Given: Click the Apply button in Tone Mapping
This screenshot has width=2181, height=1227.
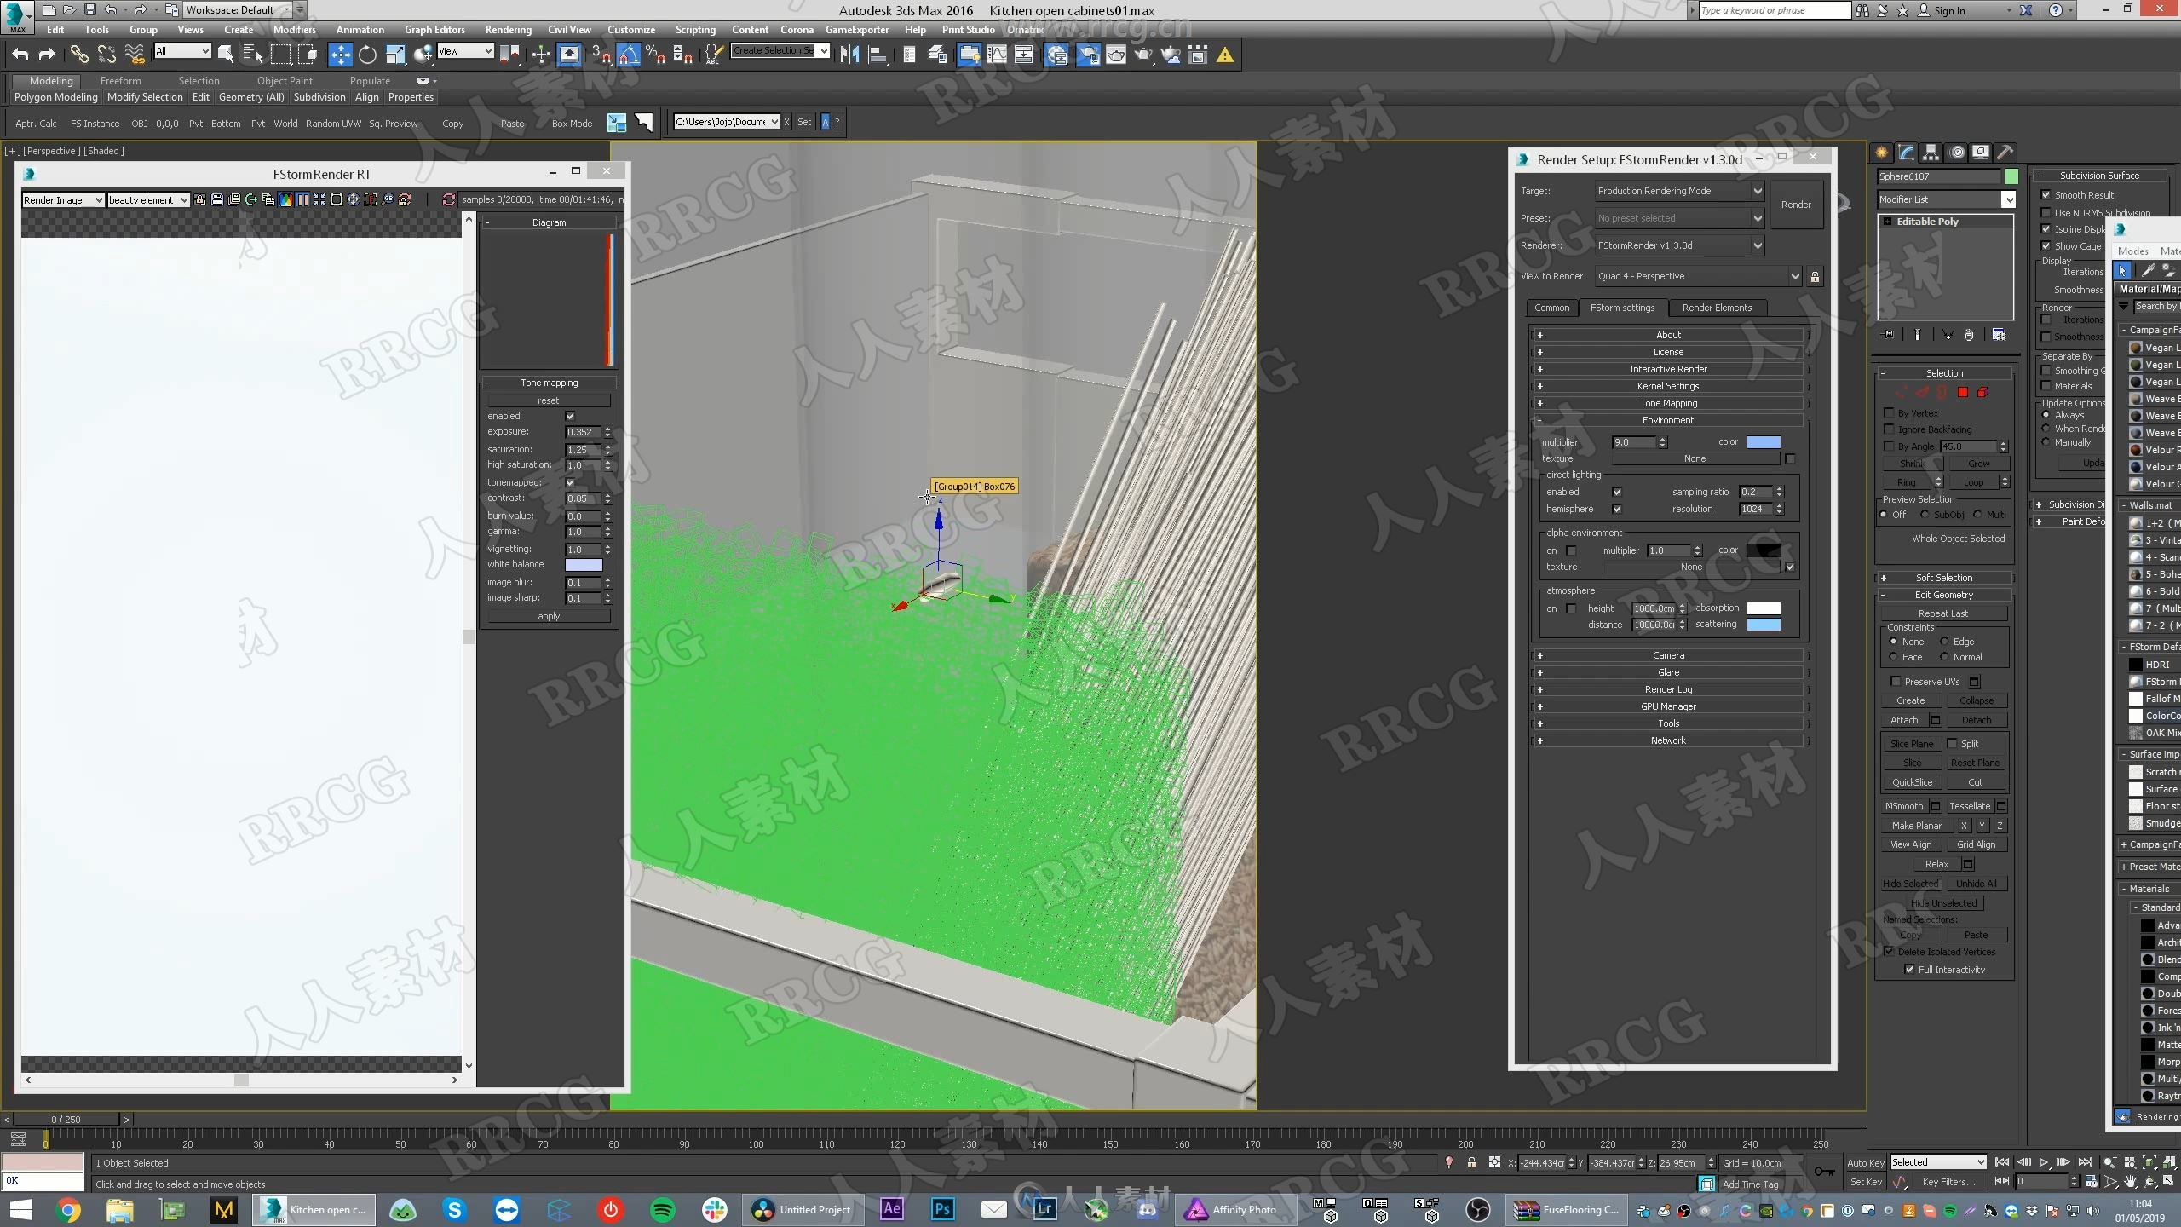Looking at the screenshot, I should click(x=547, y=614).
